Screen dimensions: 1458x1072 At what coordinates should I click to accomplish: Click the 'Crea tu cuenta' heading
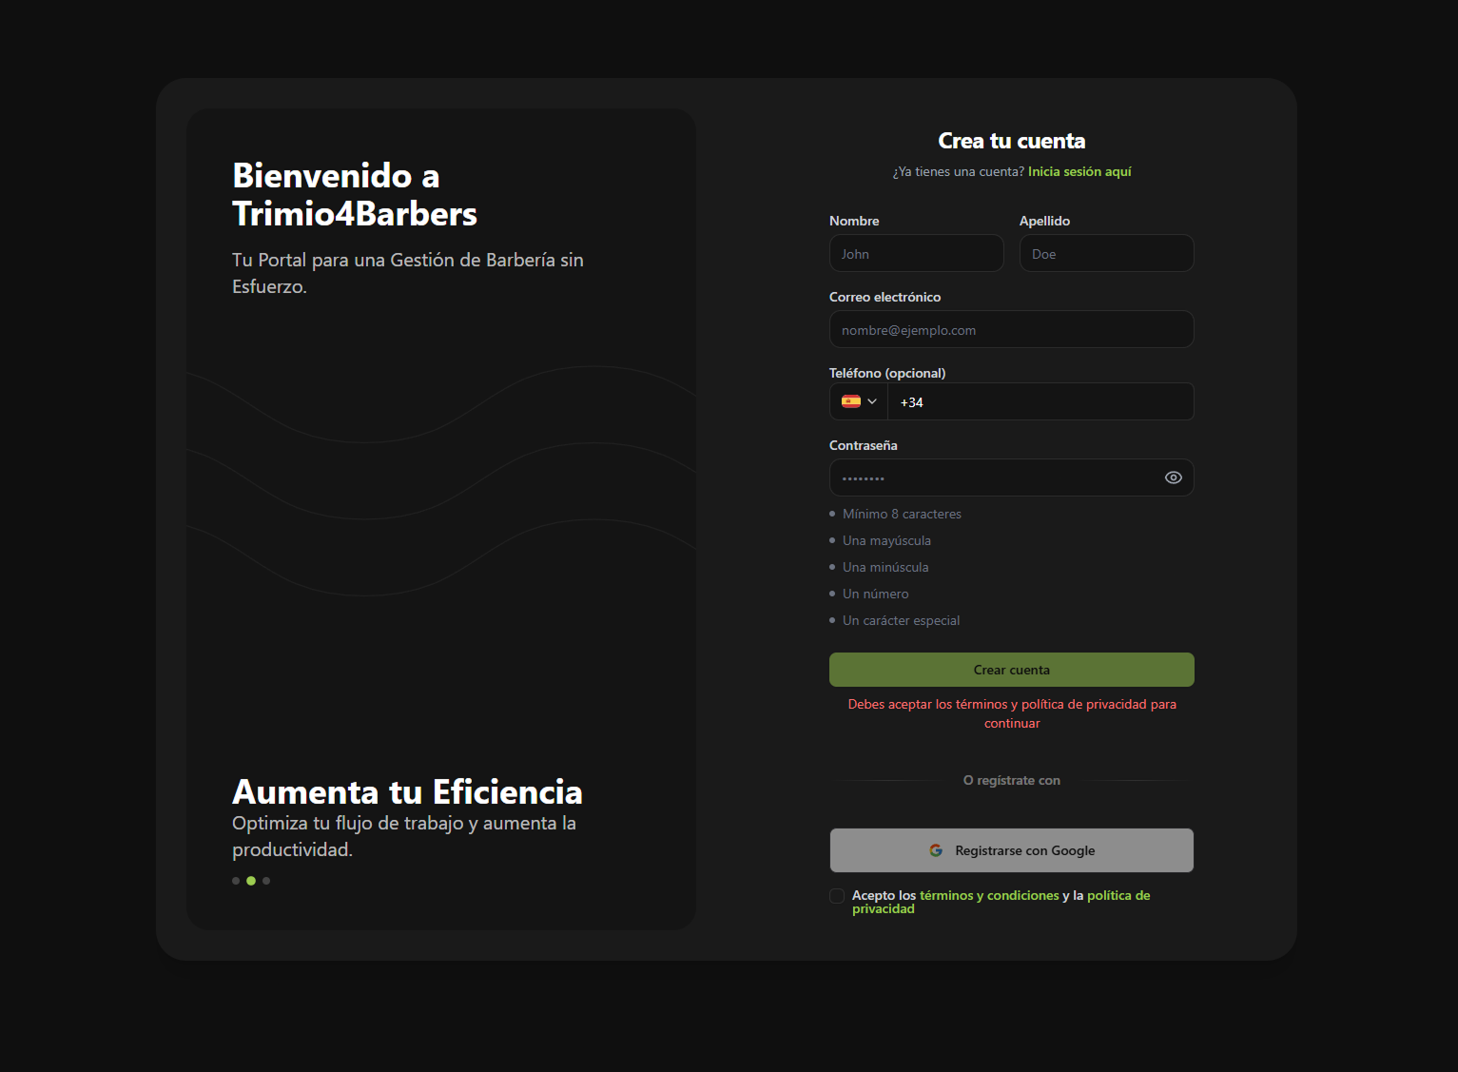click(1011, 141)
